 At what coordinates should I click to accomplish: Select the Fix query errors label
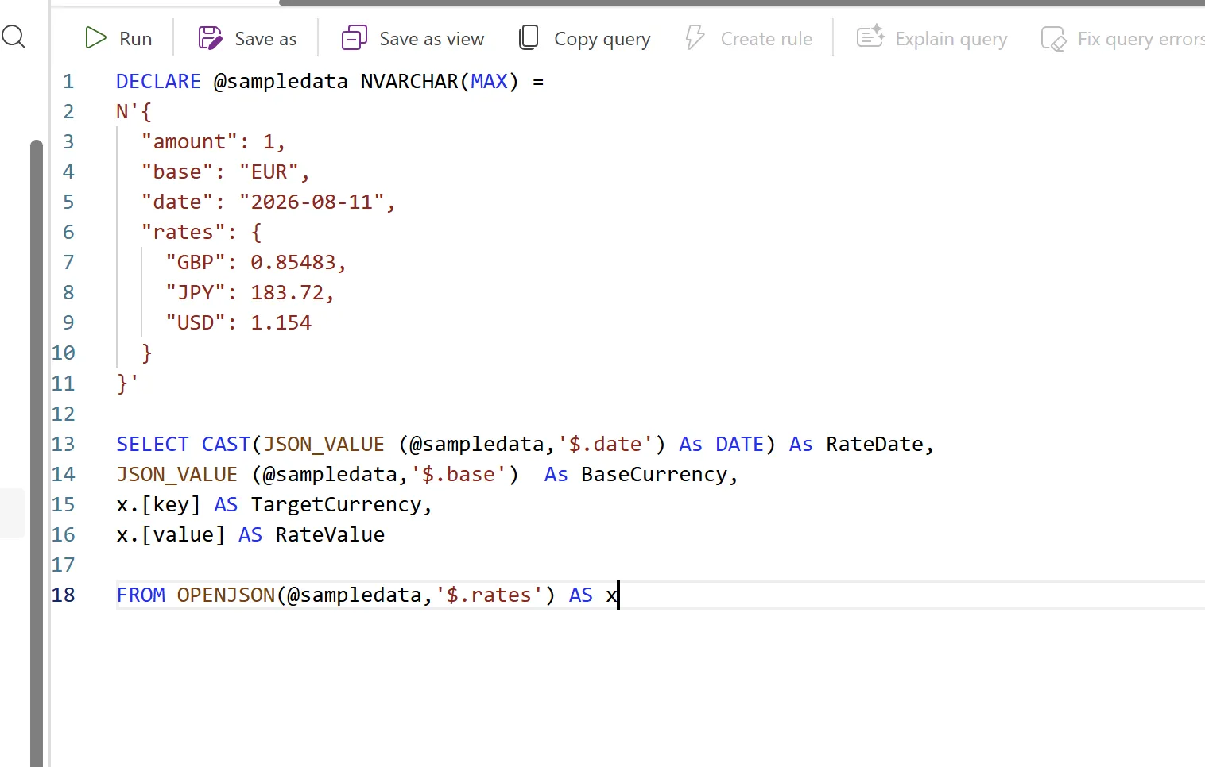coord(1141,39)
